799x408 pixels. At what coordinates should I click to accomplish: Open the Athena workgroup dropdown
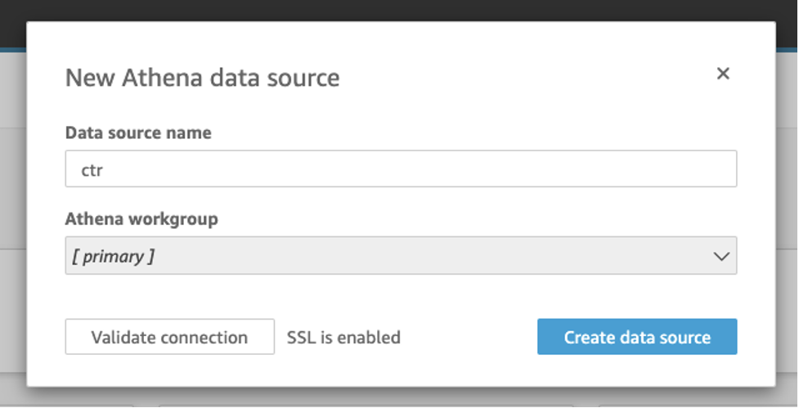pos(401,256)
